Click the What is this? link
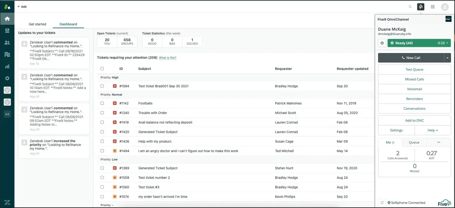 168,58
